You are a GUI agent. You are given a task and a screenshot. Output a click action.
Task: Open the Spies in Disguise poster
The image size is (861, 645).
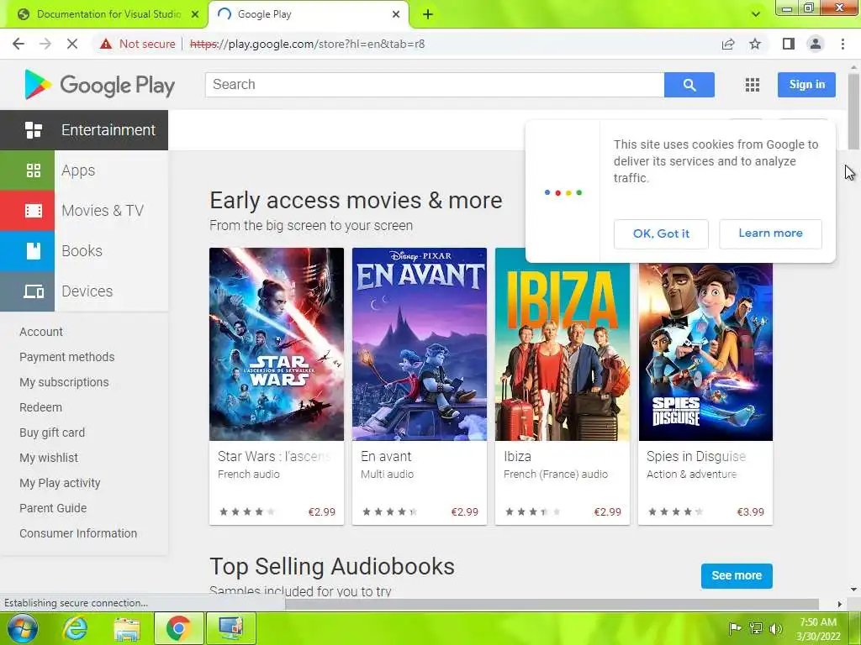(705, 351)
